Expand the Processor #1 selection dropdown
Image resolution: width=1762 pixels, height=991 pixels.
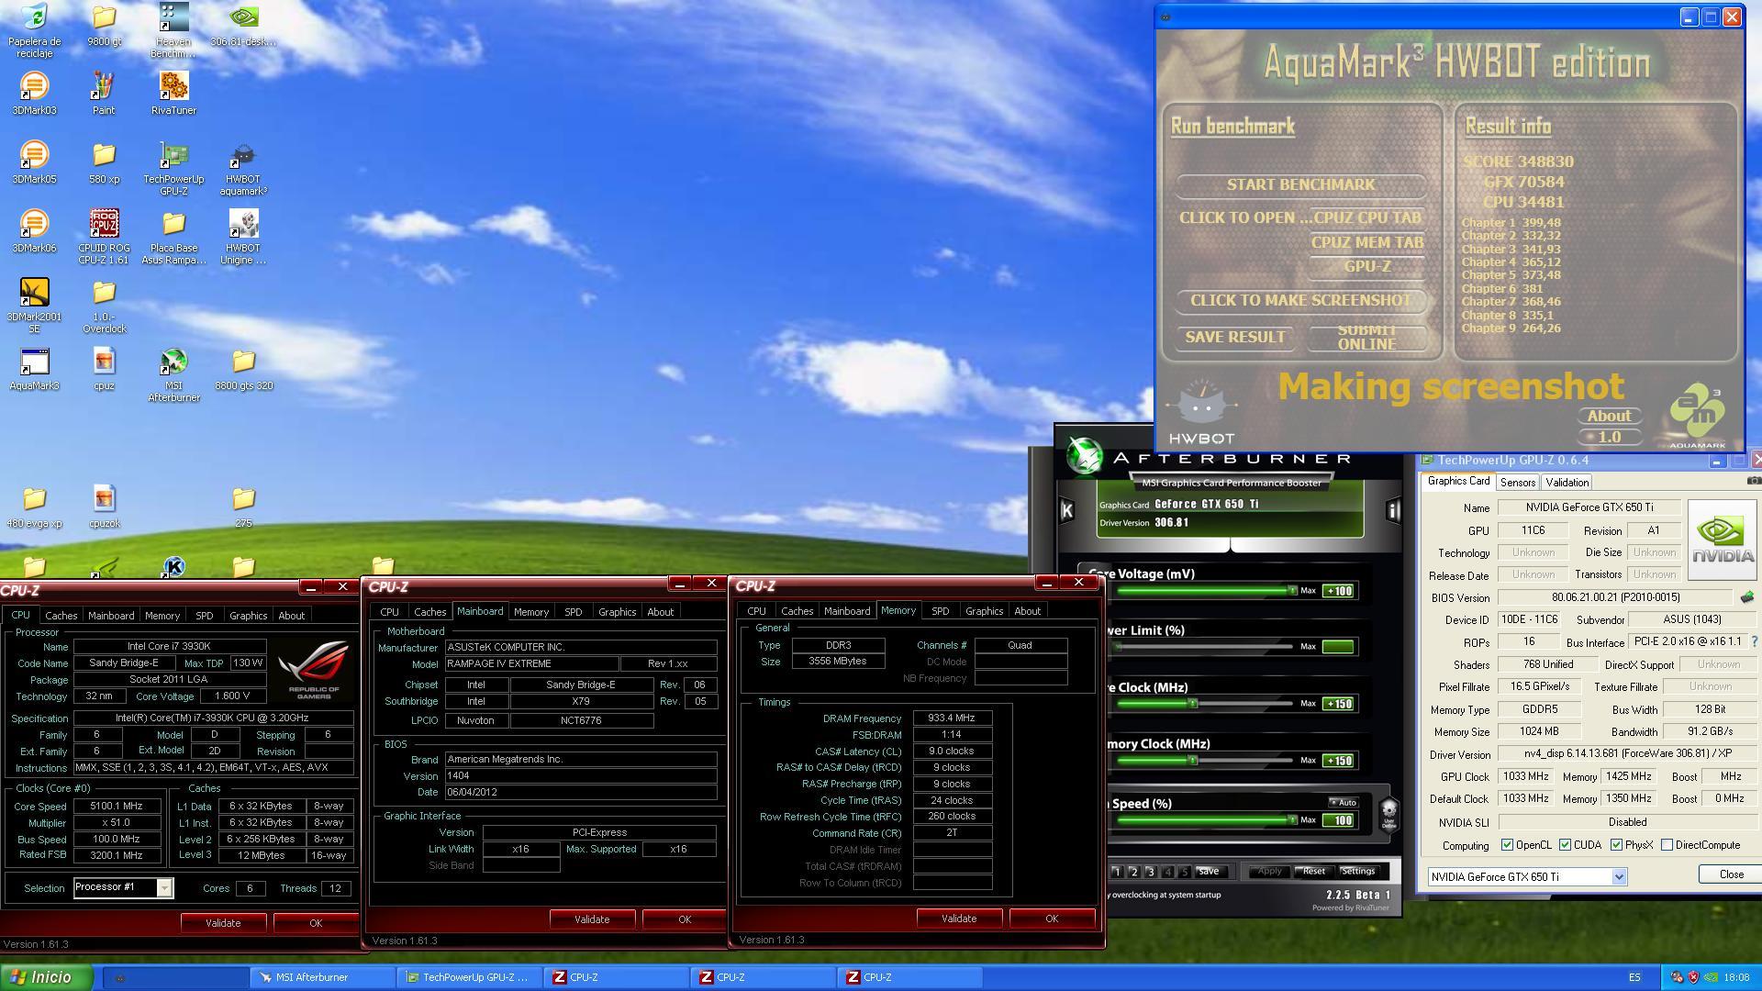pos(164,887)
